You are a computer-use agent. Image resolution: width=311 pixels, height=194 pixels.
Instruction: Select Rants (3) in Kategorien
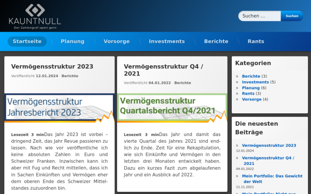click(248, 94)
